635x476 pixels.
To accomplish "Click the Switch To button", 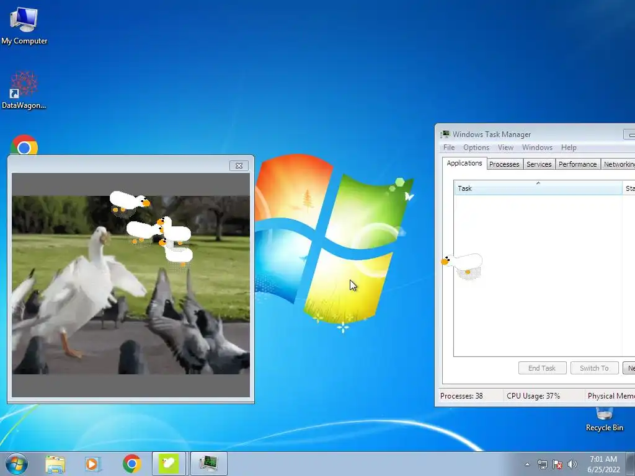I will tap(594, 368).
